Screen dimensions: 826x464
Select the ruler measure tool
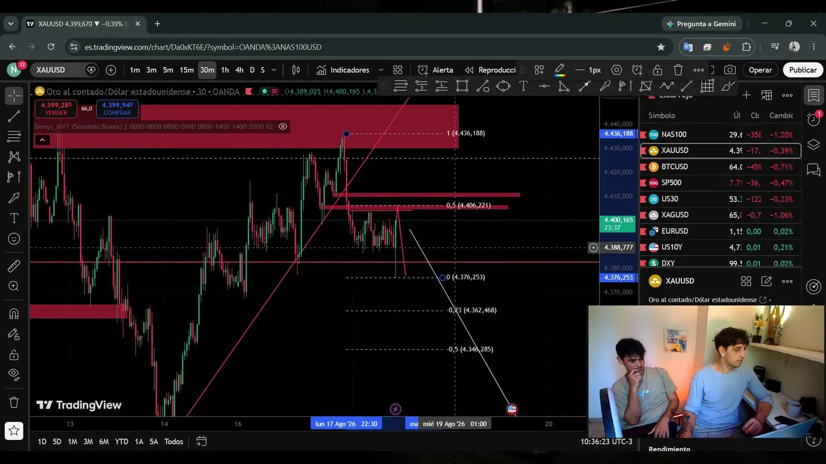tap(14, 266)
